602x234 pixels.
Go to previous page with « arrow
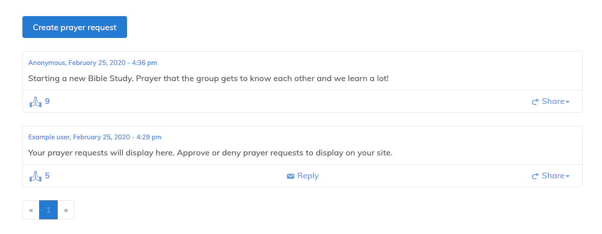(x=31, y=210)
